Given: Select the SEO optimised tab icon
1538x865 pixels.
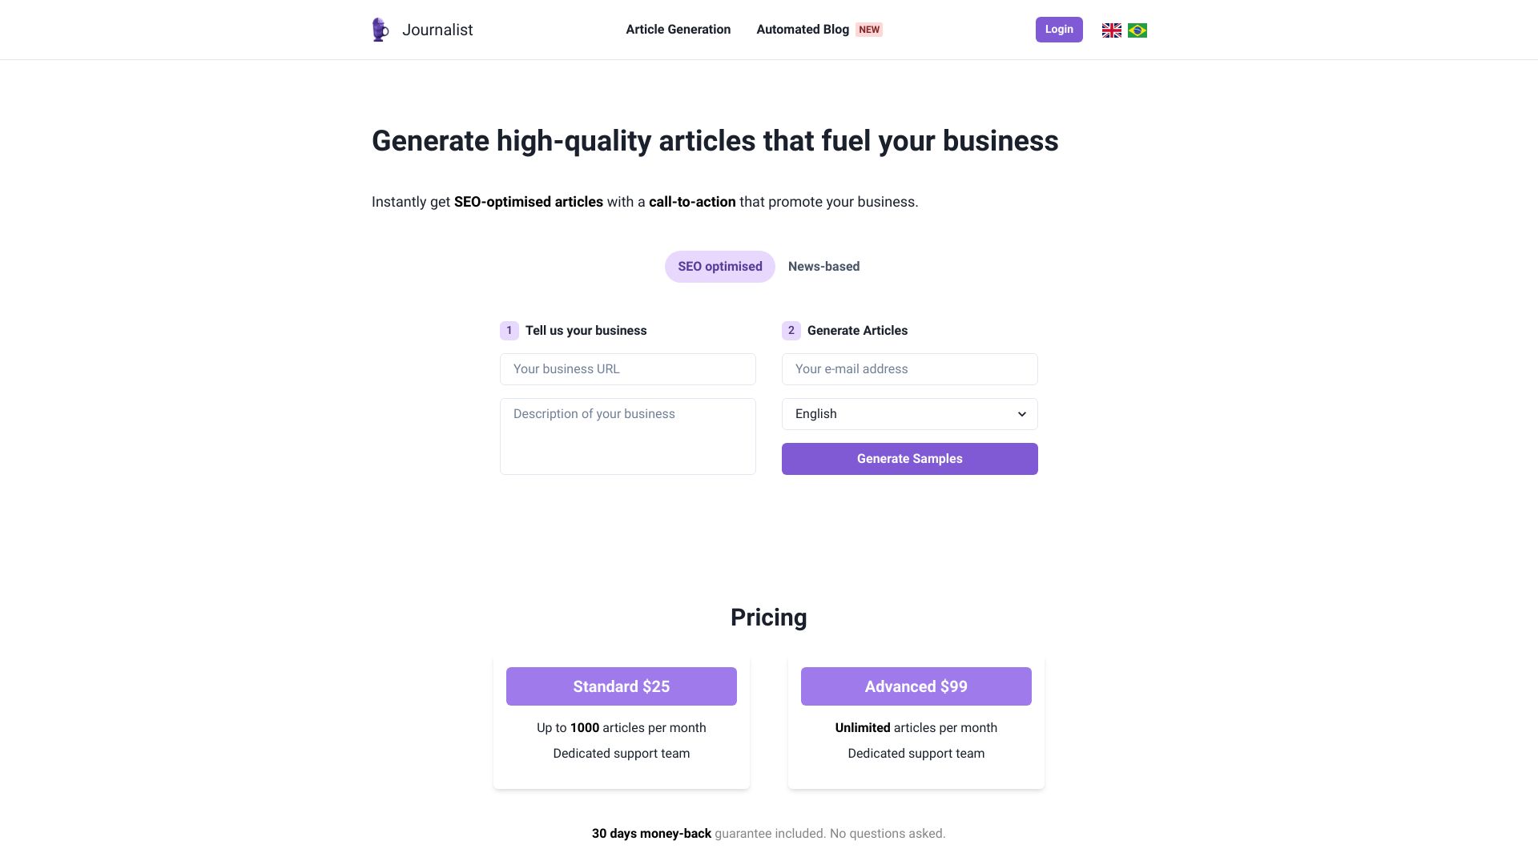Looking at the screenshot, I should pyautogui.click(x=720, y=266).
